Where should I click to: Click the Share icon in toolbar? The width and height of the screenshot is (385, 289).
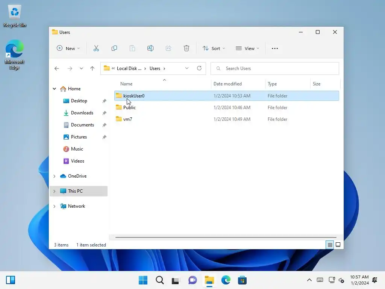(x=168, y=49)
